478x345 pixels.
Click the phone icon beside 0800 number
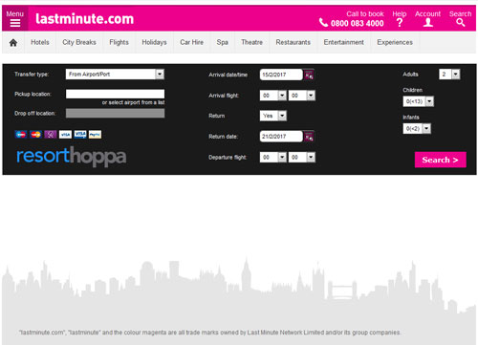coord(323,22)
